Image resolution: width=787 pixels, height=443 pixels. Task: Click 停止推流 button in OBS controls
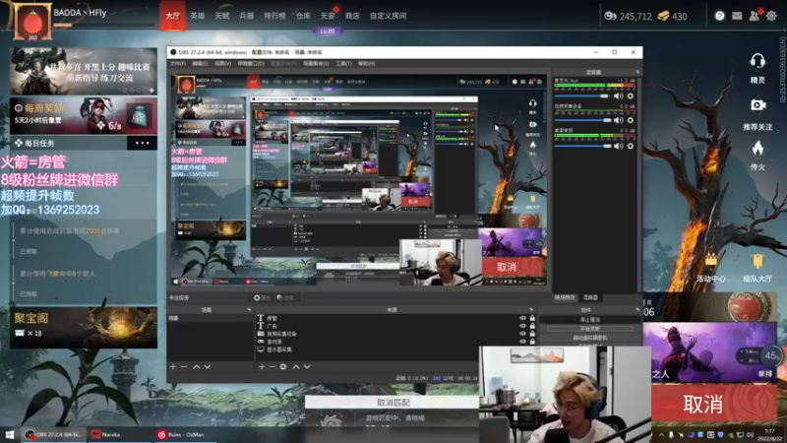(589, 319)
